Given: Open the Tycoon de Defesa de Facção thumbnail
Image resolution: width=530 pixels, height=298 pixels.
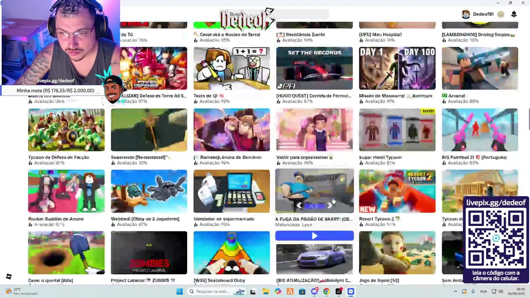Looking at the screenshot, I should 66,130.
